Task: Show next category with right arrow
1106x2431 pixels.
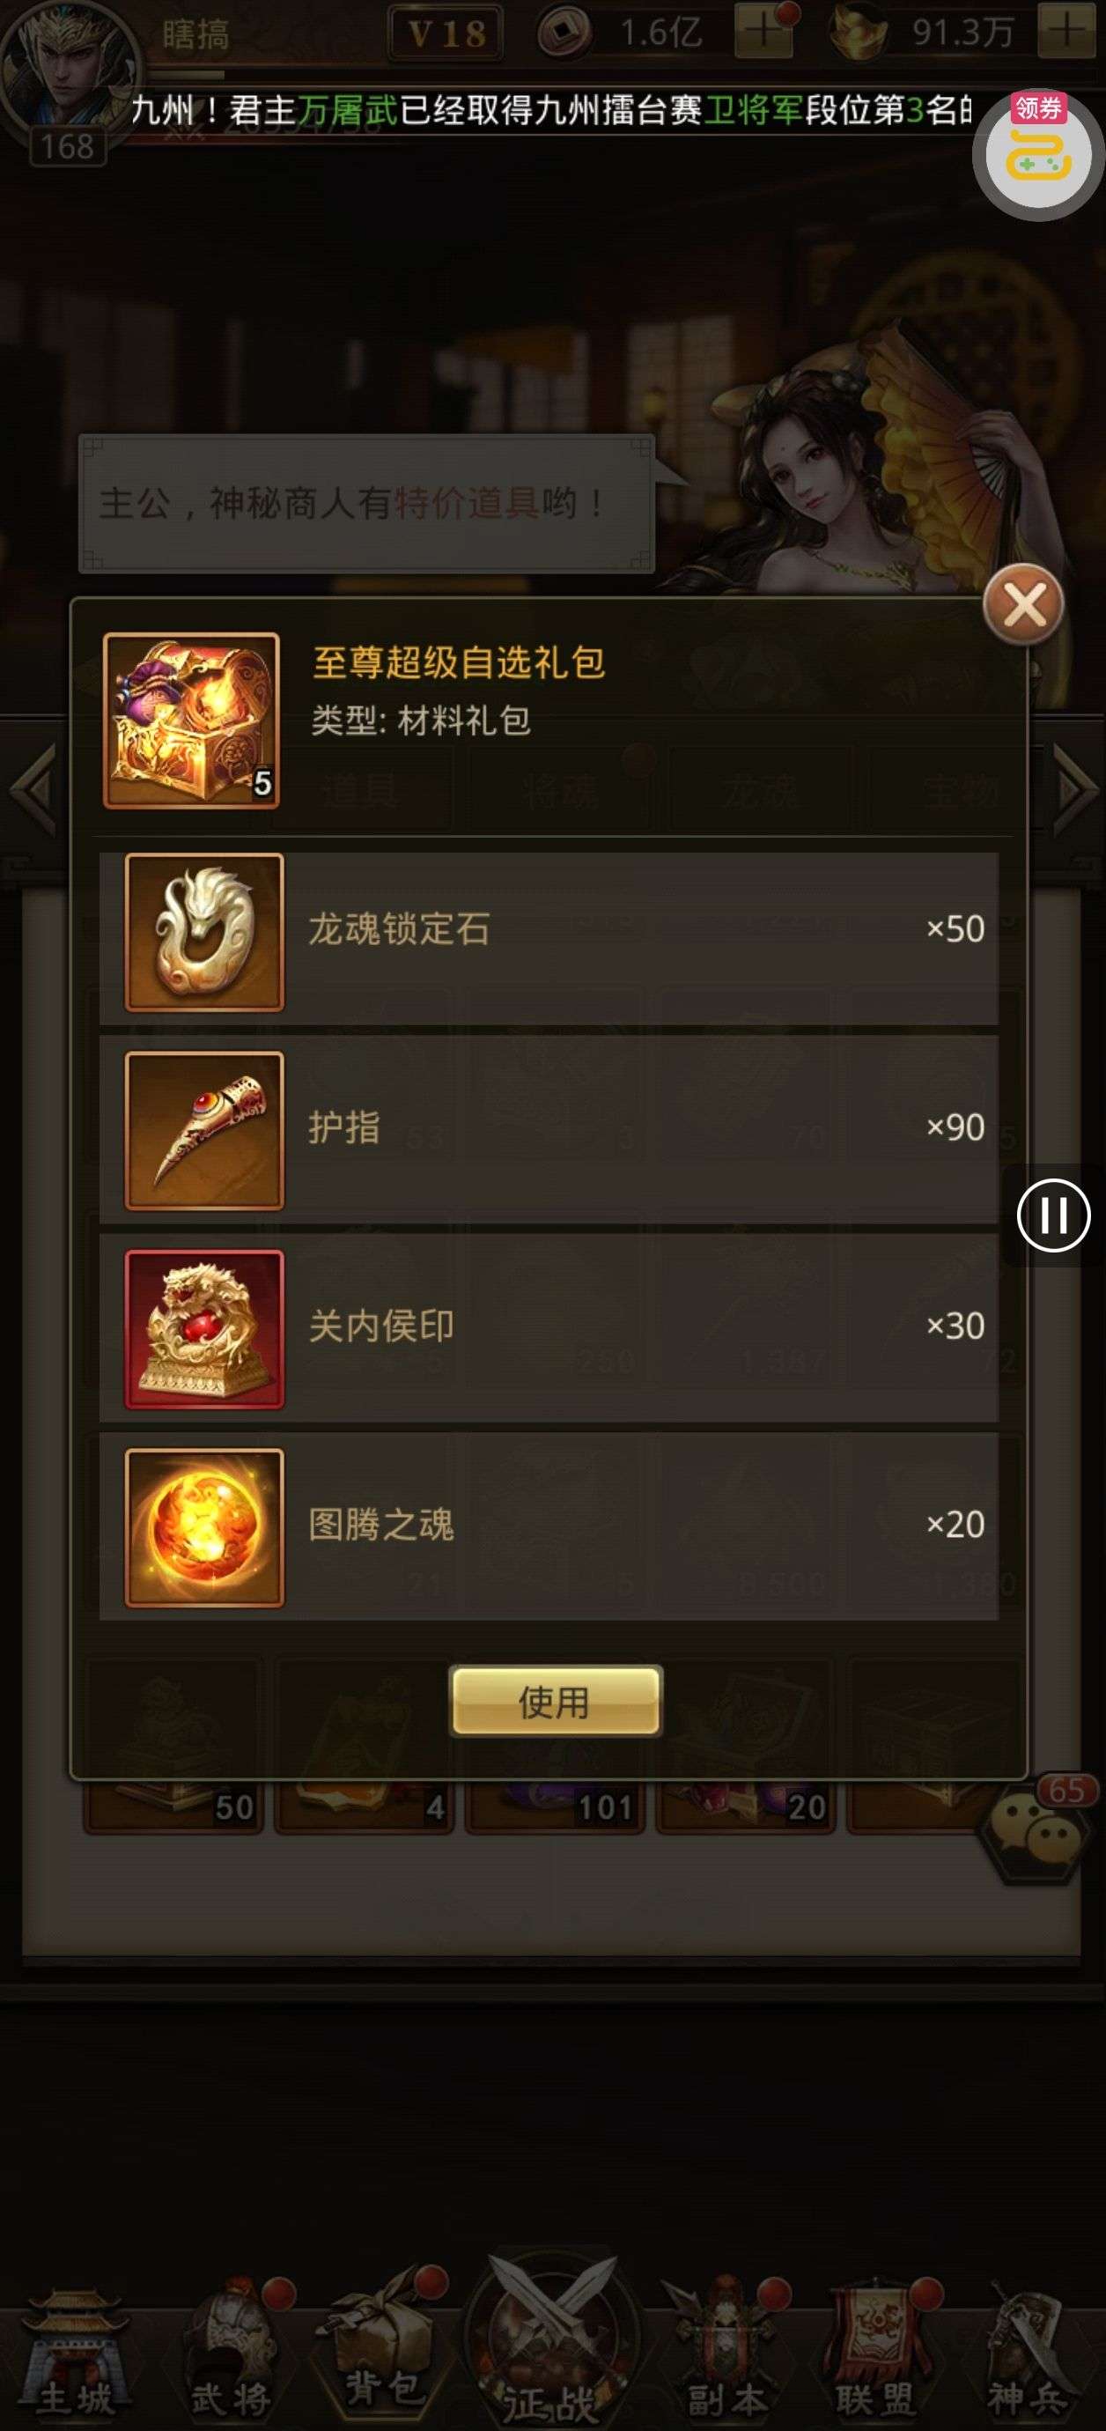Action: [1074, 790]
